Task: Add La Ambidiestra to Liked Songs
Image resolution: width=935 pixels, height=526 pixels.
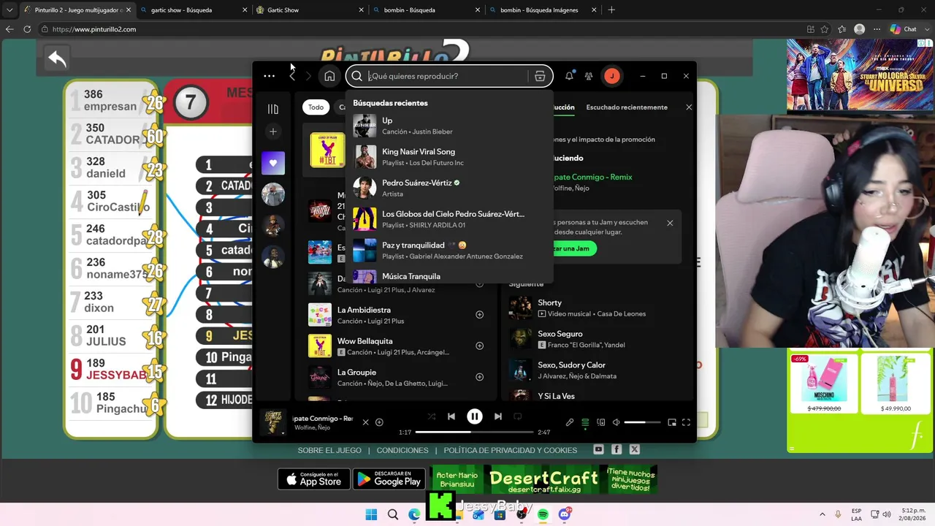Action: (480, 315)
